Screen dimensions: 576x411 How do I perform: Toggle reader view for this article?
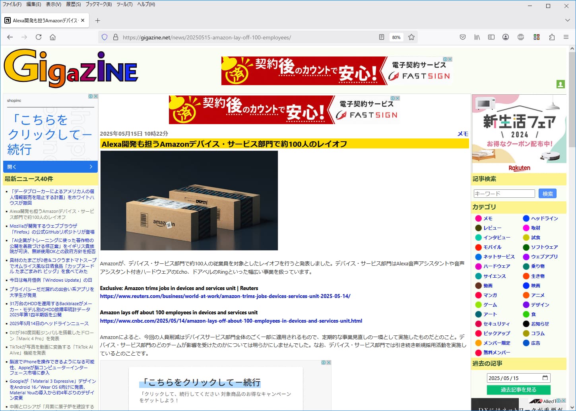(382, 37)
